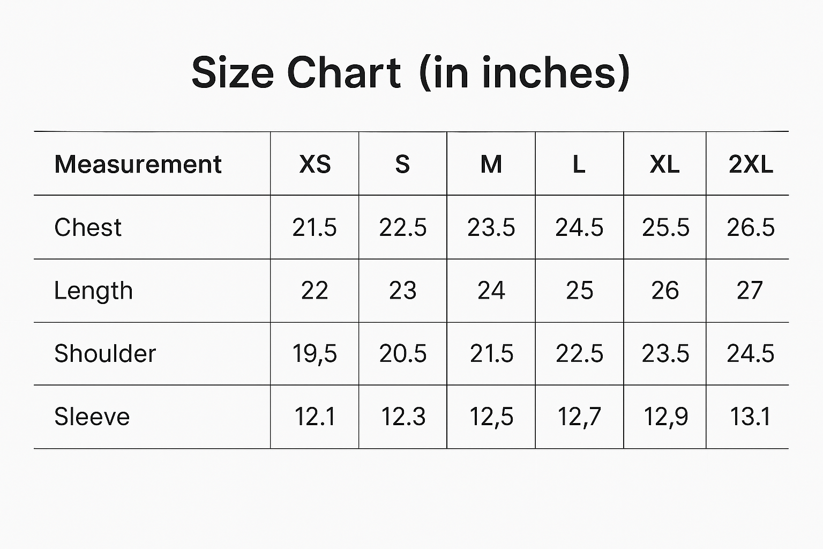Select the Length value 27 for 2XL
The width and height of the screenshot is (823, 549).
coord(750,291)
